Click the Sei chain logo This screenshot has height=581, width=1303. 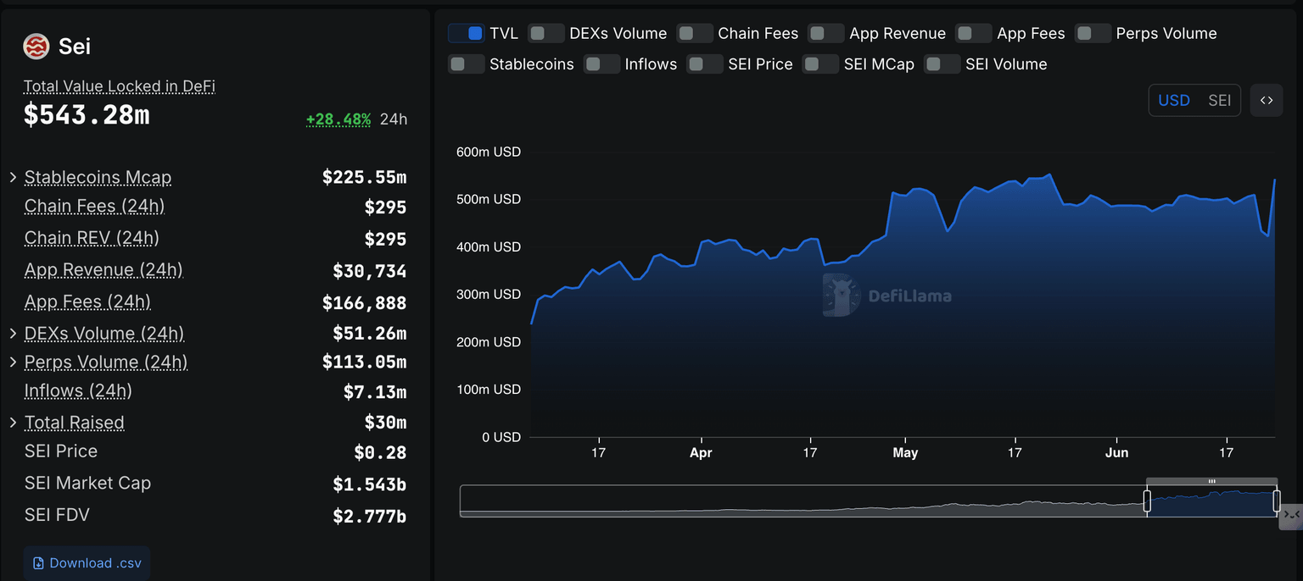(36, 47)
